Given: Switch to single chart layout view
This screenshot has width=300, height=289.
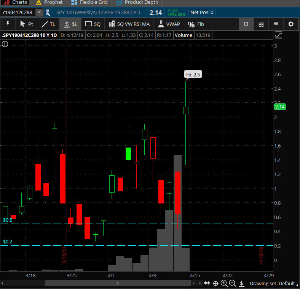Looking at the screenshot, I should (246, 24).
